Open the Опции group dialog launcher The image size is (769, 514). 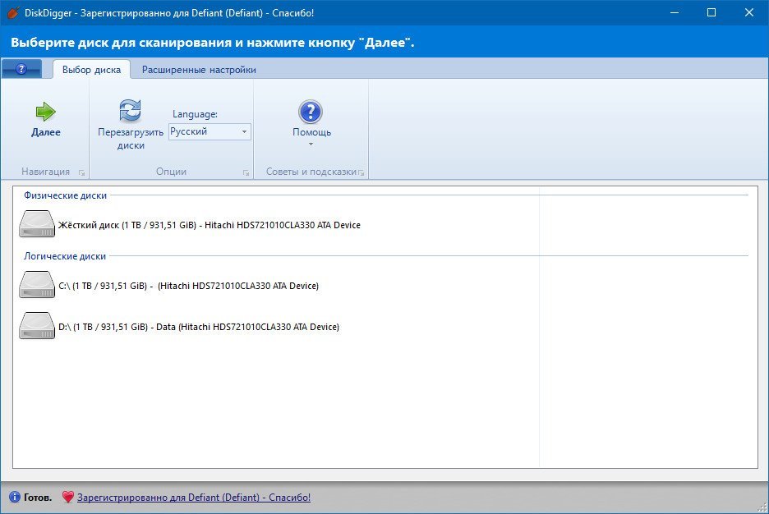coord(246,172)
